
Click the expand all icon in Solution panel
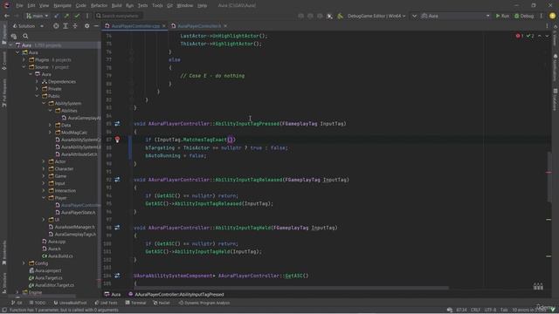(66, 26)
